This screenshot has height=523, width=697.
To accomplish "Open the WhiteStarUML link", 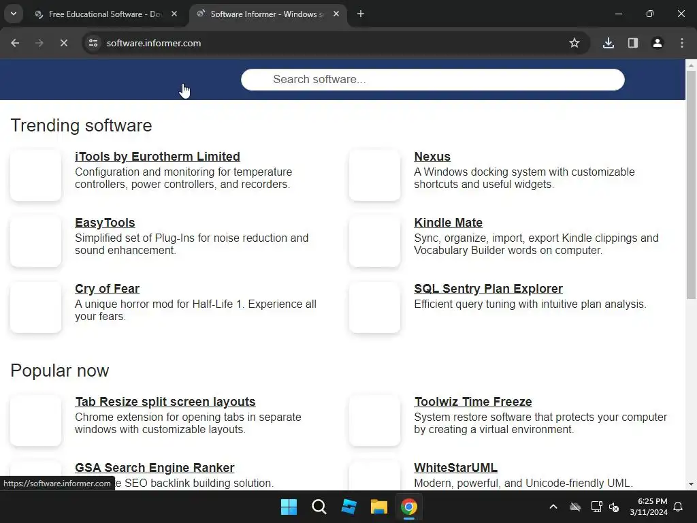I will coord(455,468).
